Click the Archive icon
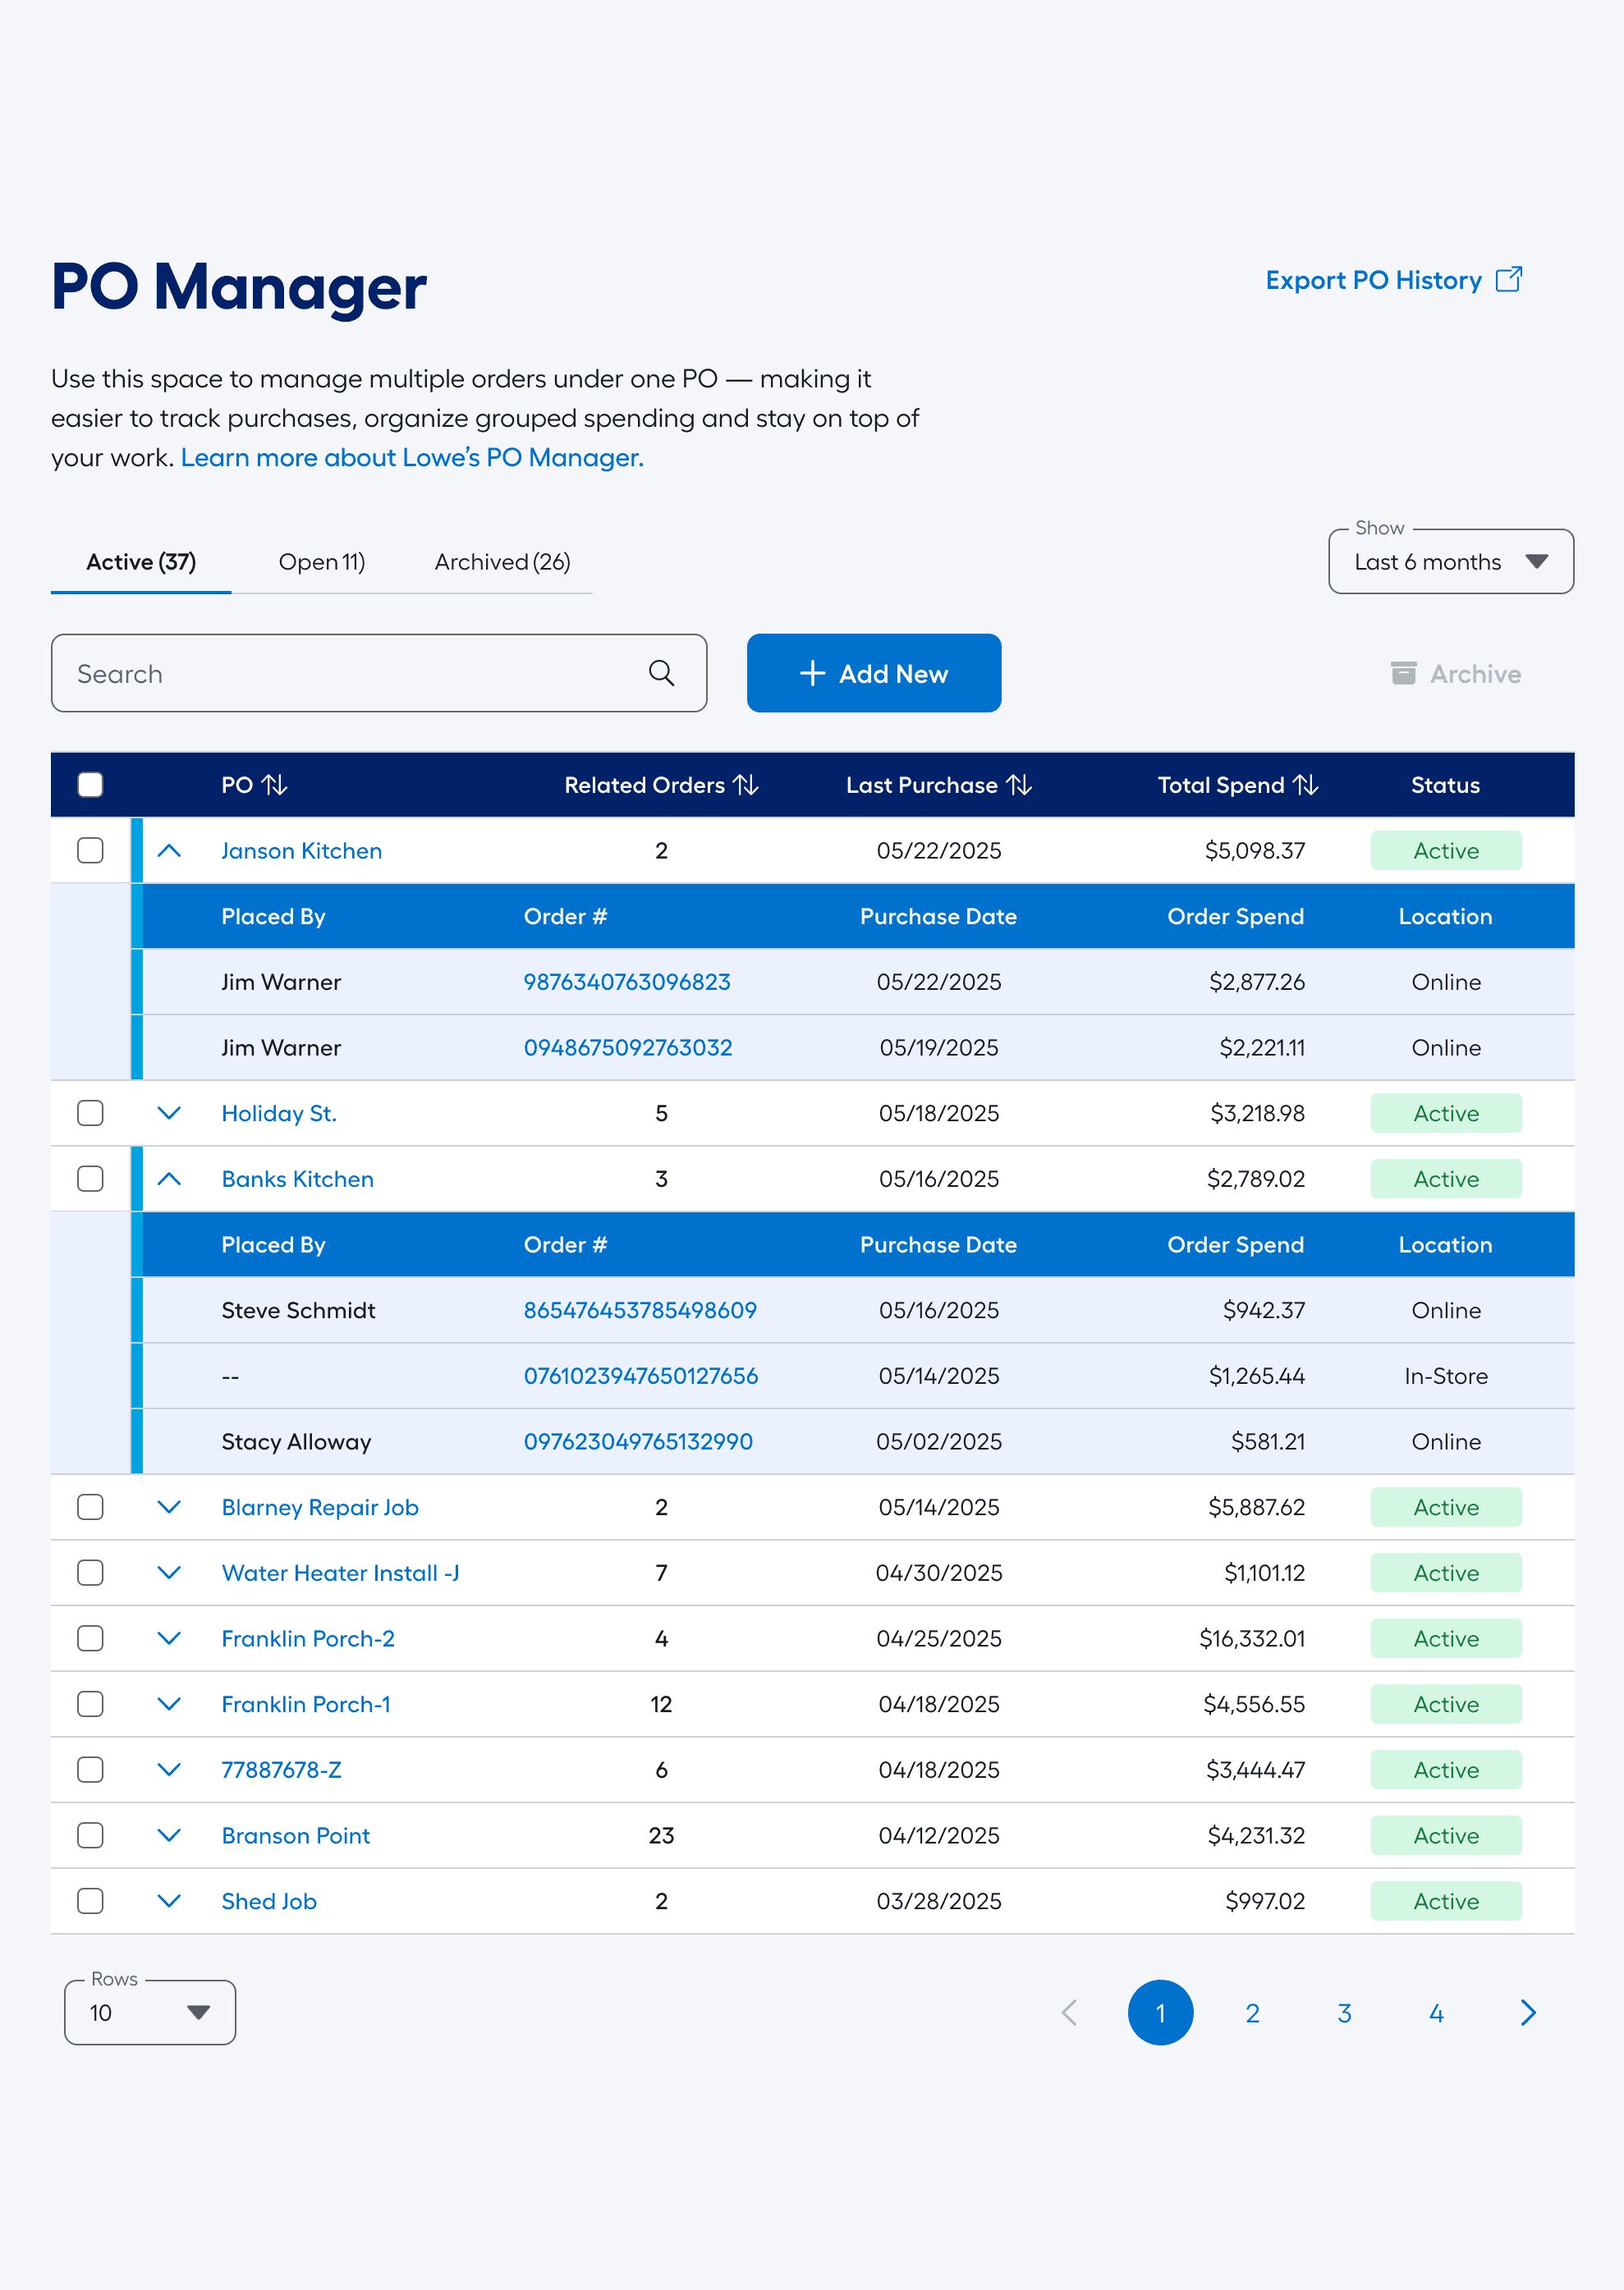Viewport: 1624px width, 2290px height. [1405, 673]
